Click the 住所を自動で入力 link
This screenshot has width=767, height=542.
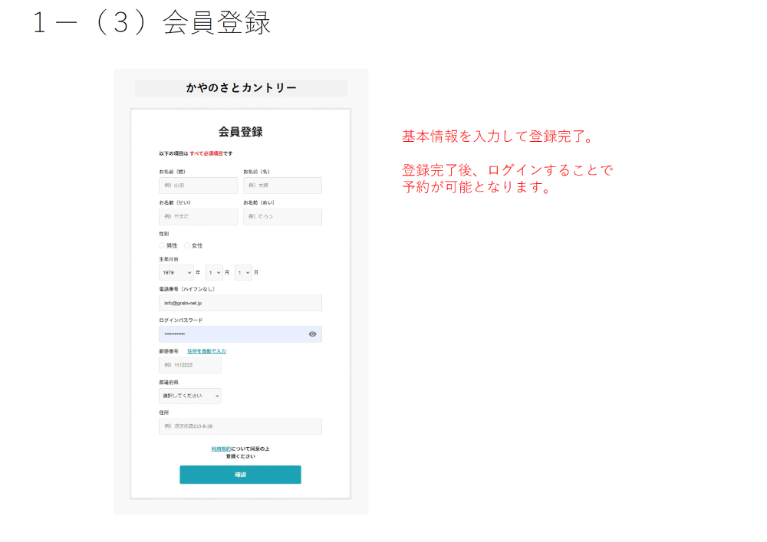206,351
